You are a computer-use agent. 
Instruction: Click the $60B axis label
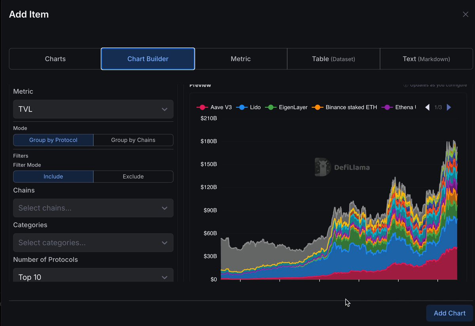[x=210, y=233]
